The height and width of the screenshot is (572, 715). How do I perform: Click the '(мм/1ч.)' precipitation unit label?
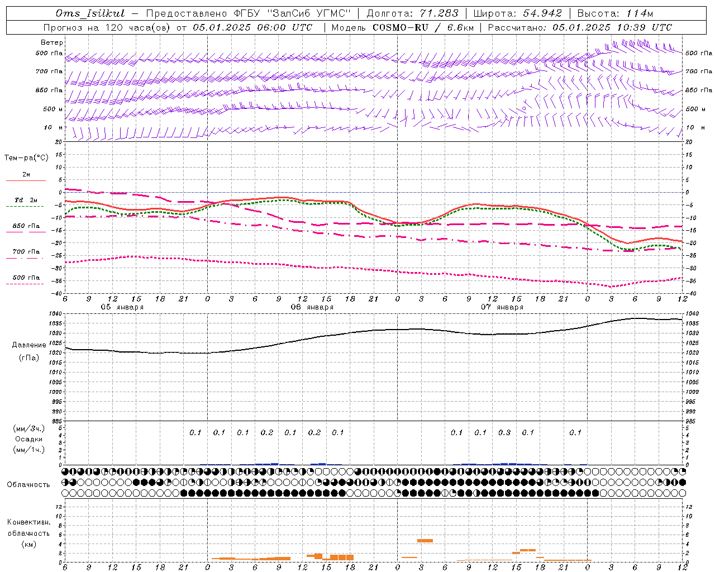point(29,450)
